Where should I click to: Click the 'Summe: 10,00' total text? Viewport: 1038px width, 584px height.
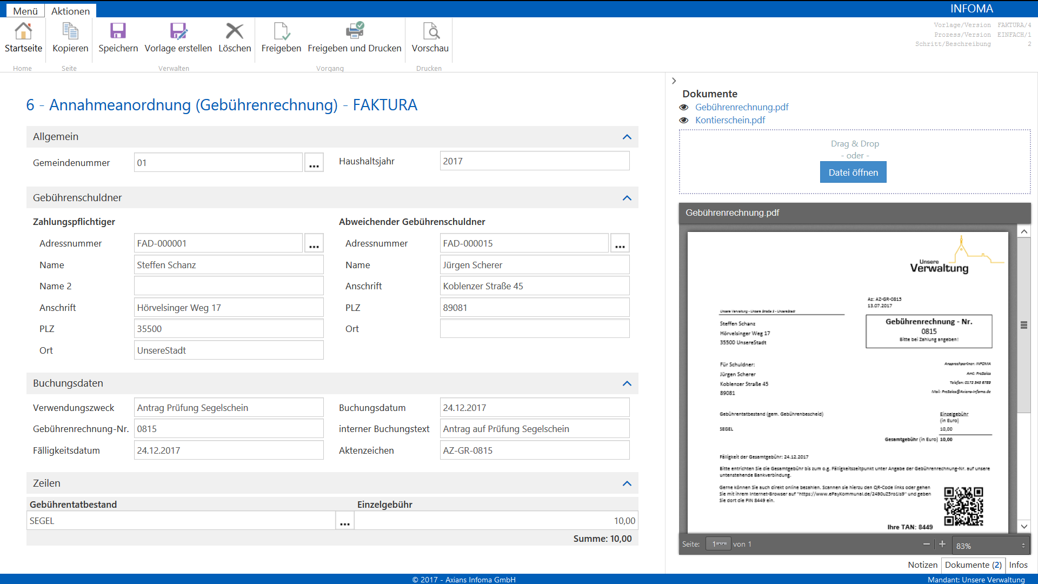point(602,539)
